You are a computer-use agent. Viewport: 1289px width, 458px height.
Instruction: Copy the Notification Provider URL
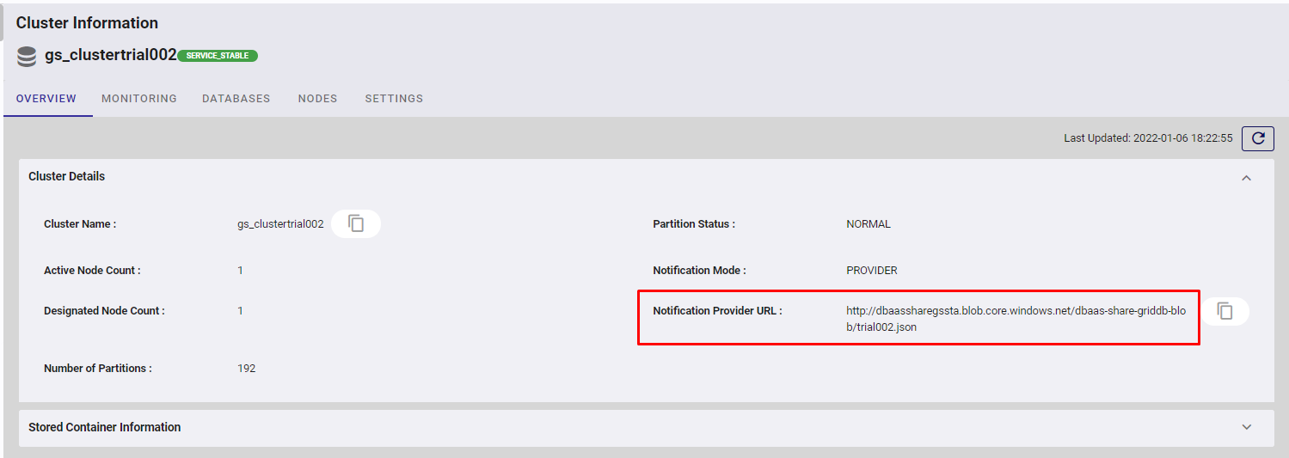pos(1225,311)
